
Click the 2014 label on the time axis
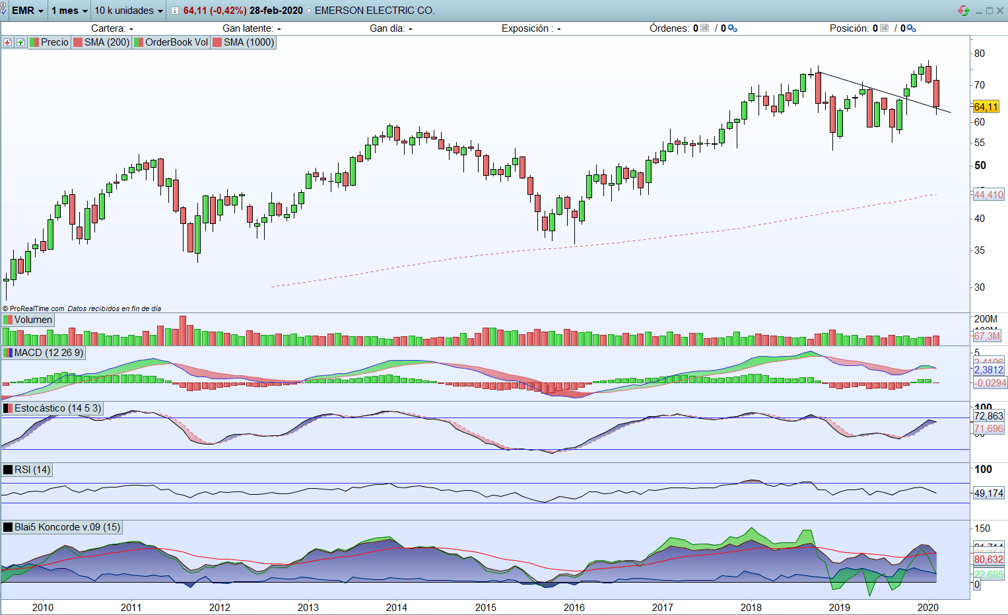pos(397,608)
